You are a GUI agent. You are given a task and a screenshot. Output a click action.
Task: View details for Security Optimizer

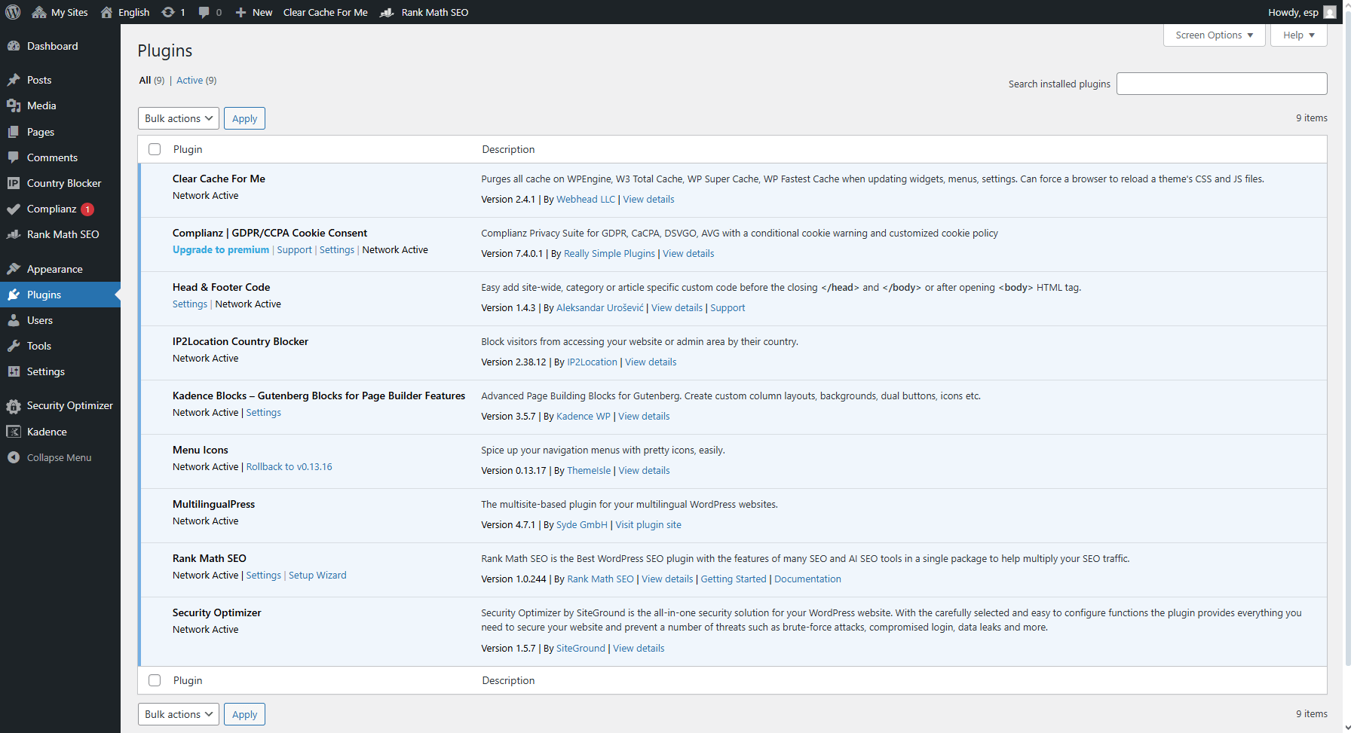tap(639, 649)
